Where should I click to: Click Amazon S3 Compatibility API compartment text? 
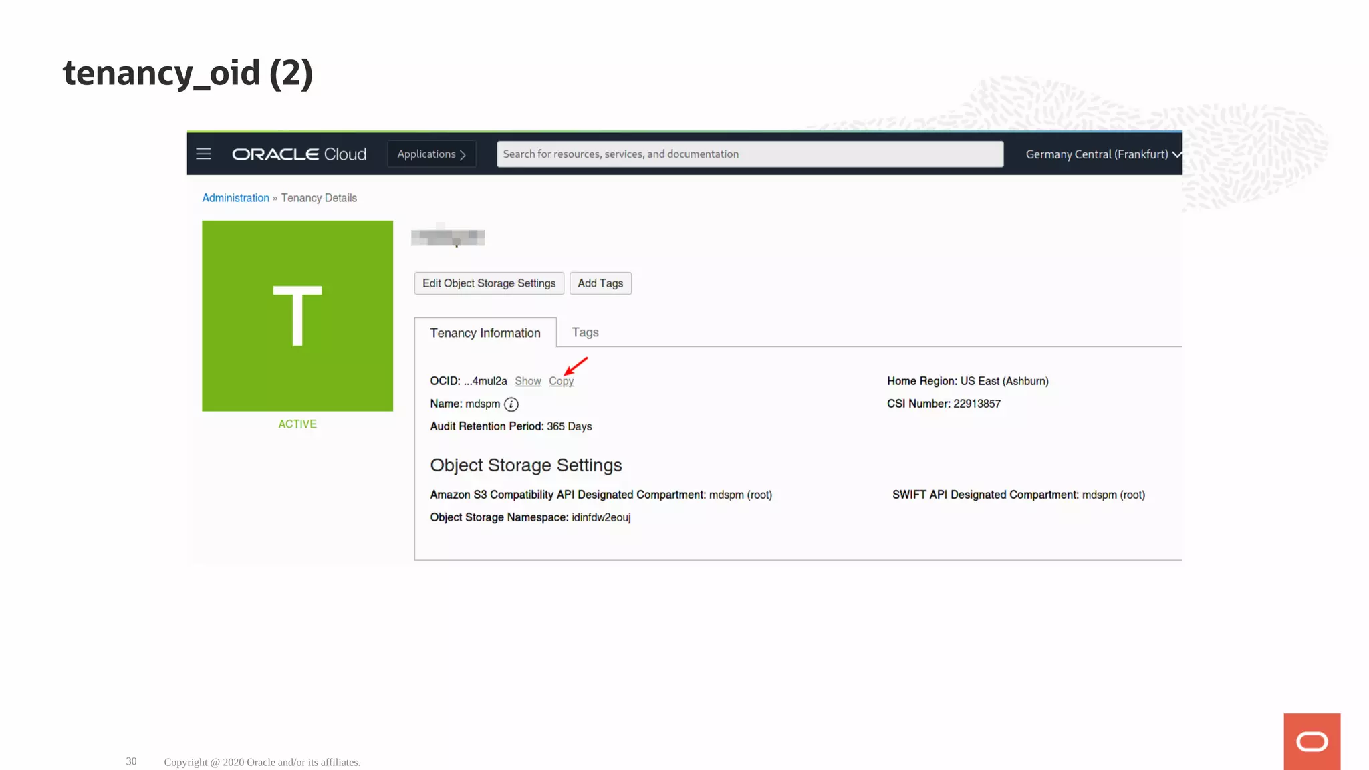601,495
